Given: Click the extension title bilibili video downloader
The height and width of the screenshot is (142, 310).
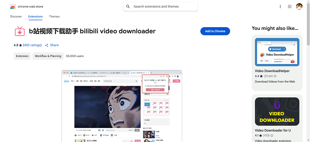Looking at the screenshot, I should [92, 31].
